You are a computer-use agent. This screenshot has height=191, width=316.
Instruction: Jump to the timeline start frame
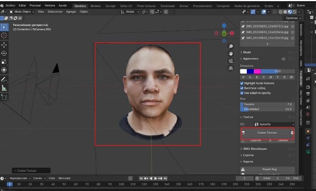pos(141,178)
